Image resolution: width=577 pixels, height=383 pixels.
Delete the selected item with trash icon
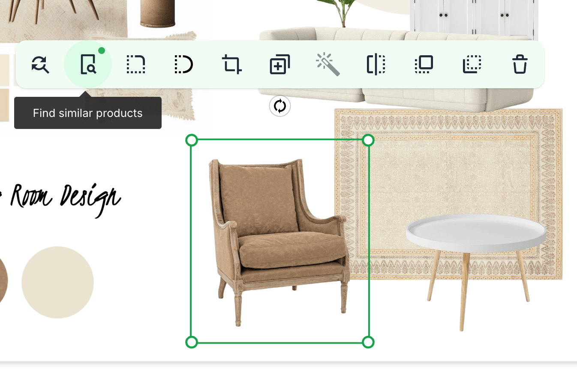click(520, 65)
